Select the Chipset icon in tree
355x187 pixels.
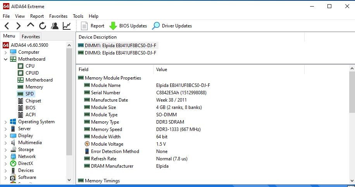[21, 101]
